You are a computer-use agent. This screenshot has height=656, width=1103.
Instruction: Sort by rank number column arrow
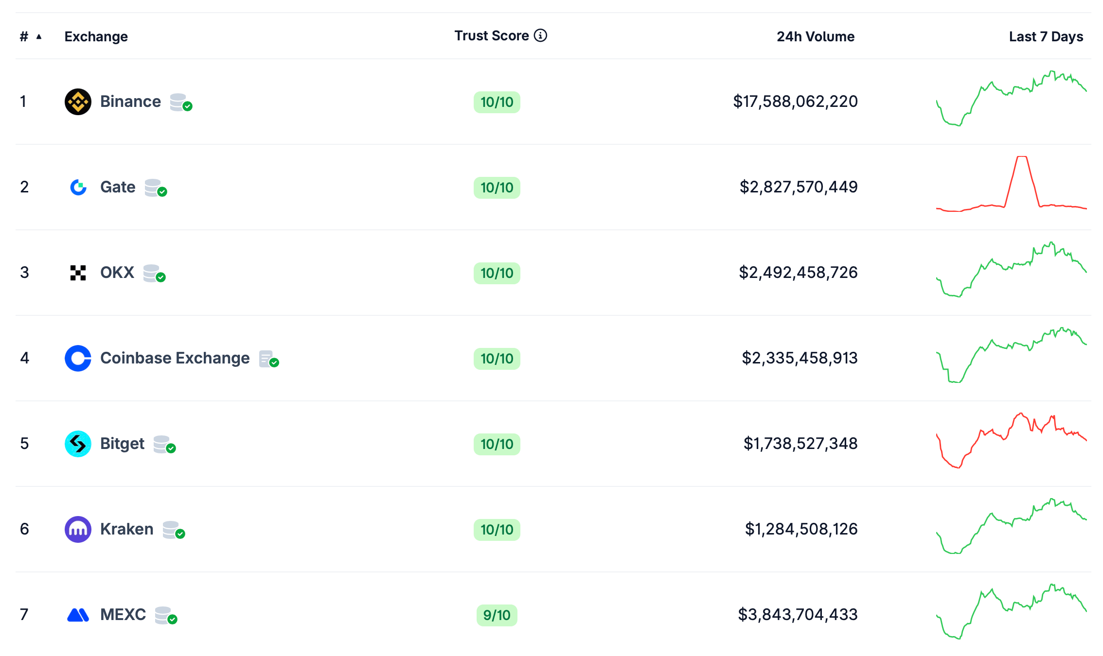[39, 36]
